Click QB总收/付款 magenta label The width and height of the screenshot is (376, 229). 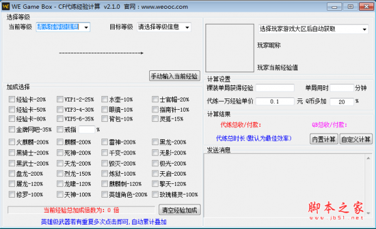tap(329, 125)
